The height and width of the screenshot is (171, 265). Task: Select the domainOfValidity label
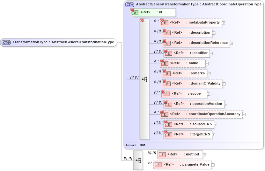205,83
